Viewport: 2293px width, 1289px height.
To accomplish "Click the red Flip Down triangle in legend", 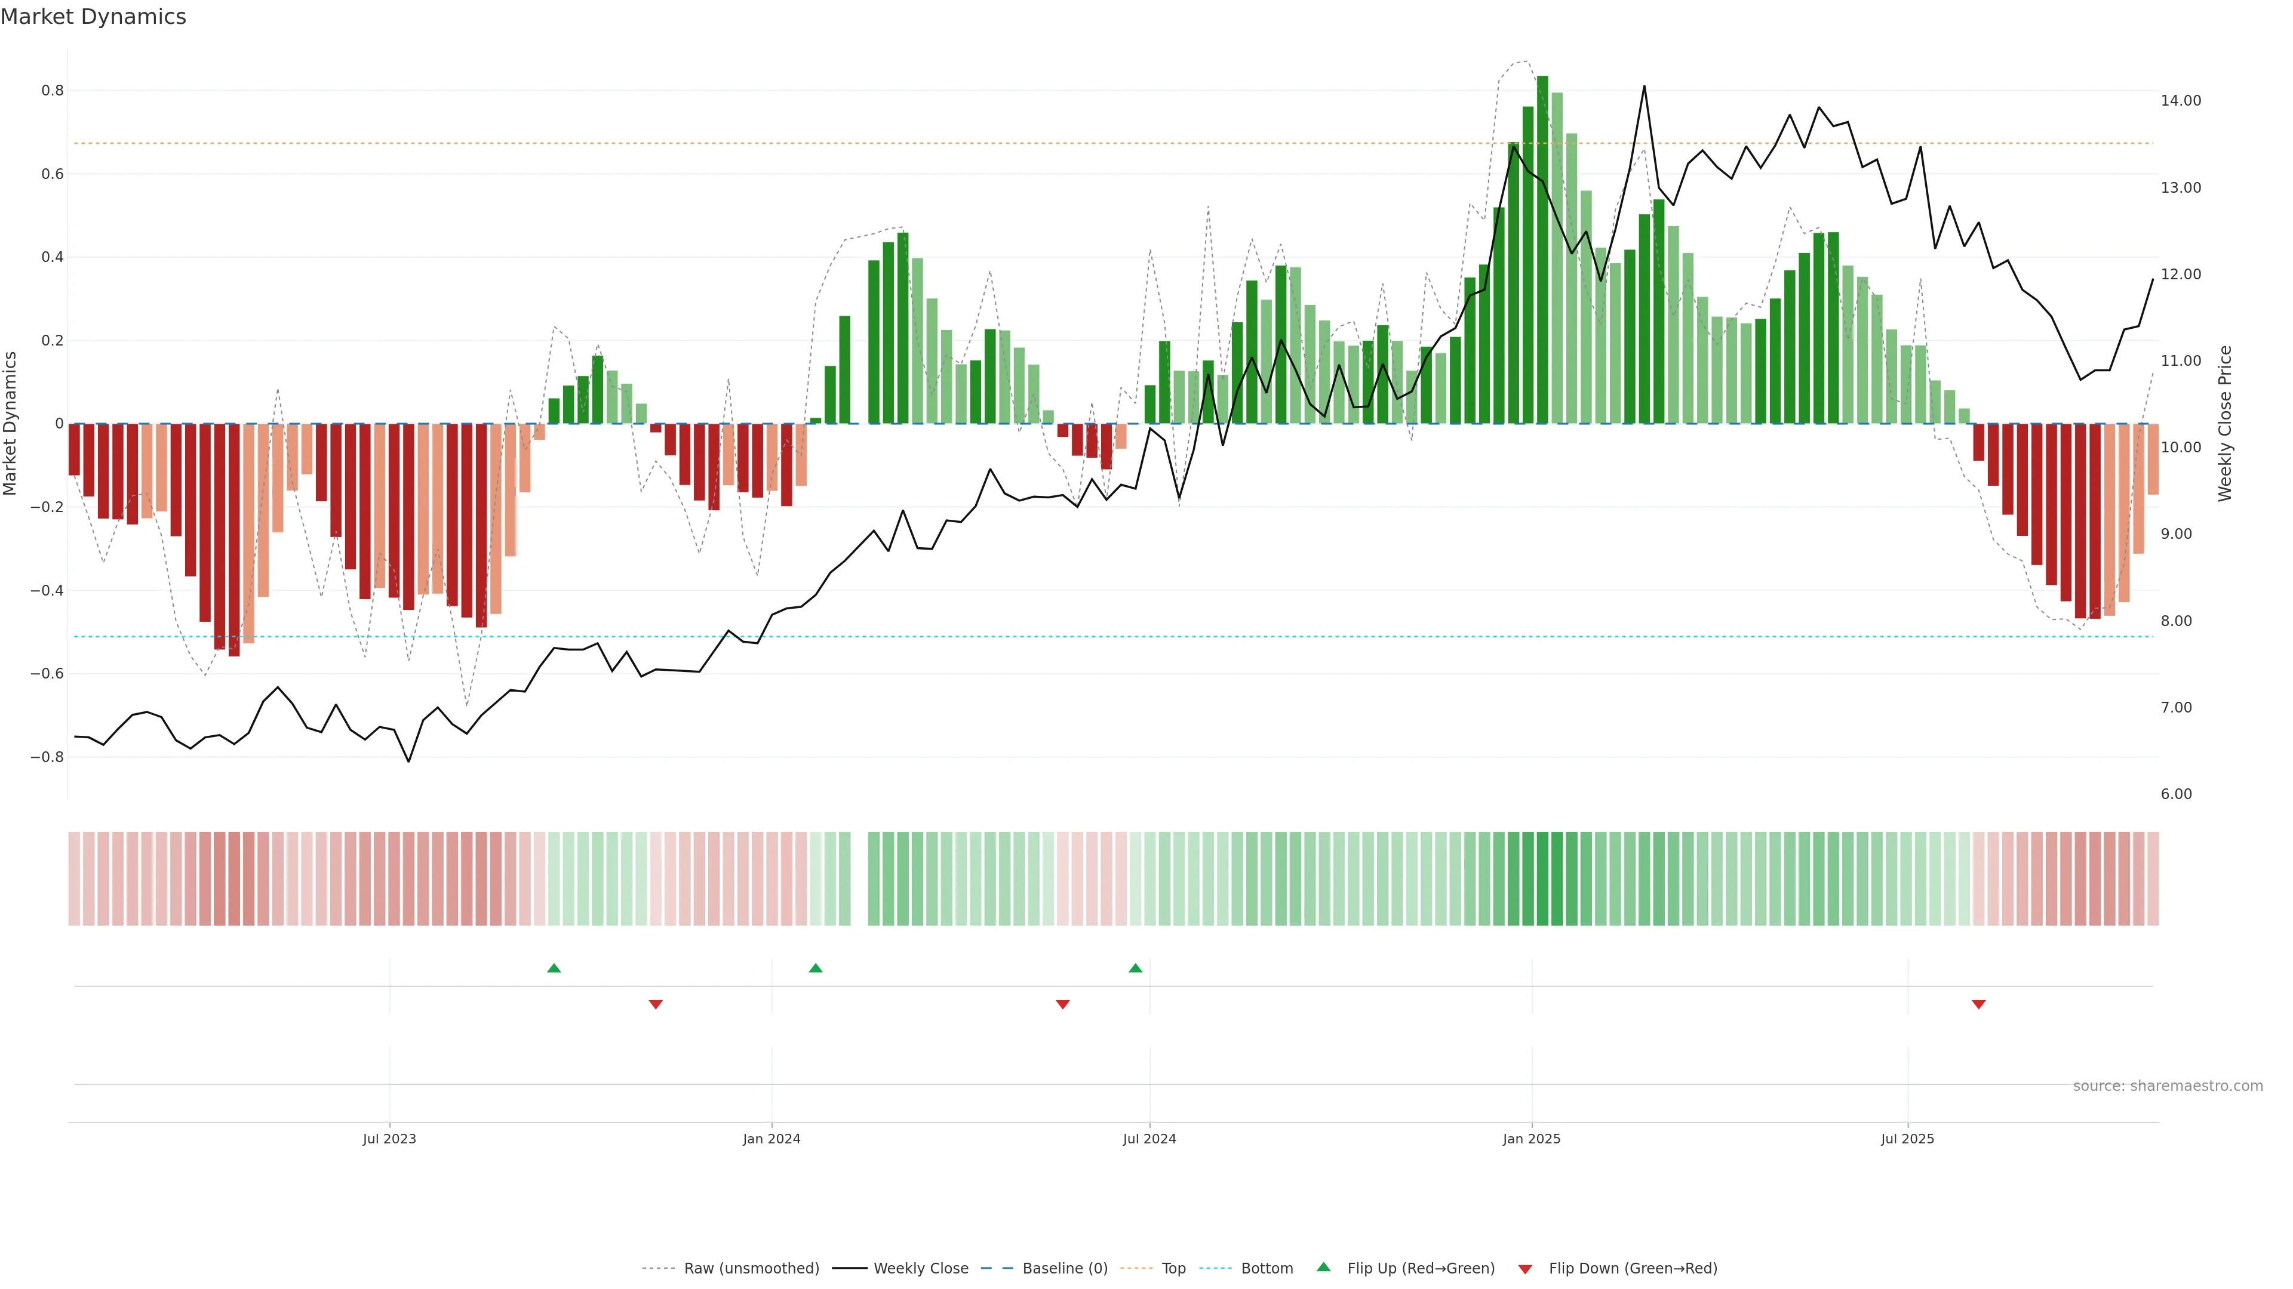I will pyautogui.click(x=1525, y=1269).
